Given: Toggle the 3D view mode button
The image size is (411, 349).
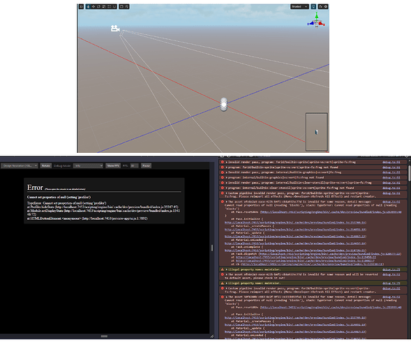Looking at the screenshot, I should coord(81,6).
